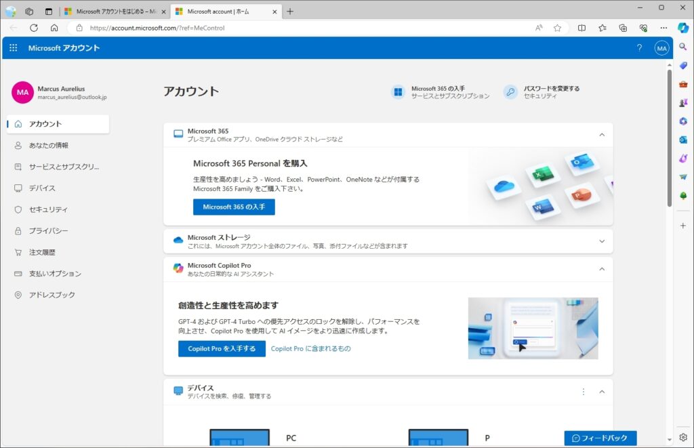Open the Copilot icon in Edge sidebar

(x=683, y=28)
